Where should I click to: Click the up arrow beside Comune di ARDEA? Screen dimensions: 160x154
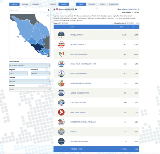point(54,9)
